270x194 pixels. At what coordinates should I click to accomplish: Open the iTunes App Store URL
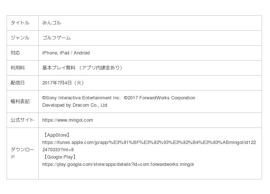click(149, 142)
